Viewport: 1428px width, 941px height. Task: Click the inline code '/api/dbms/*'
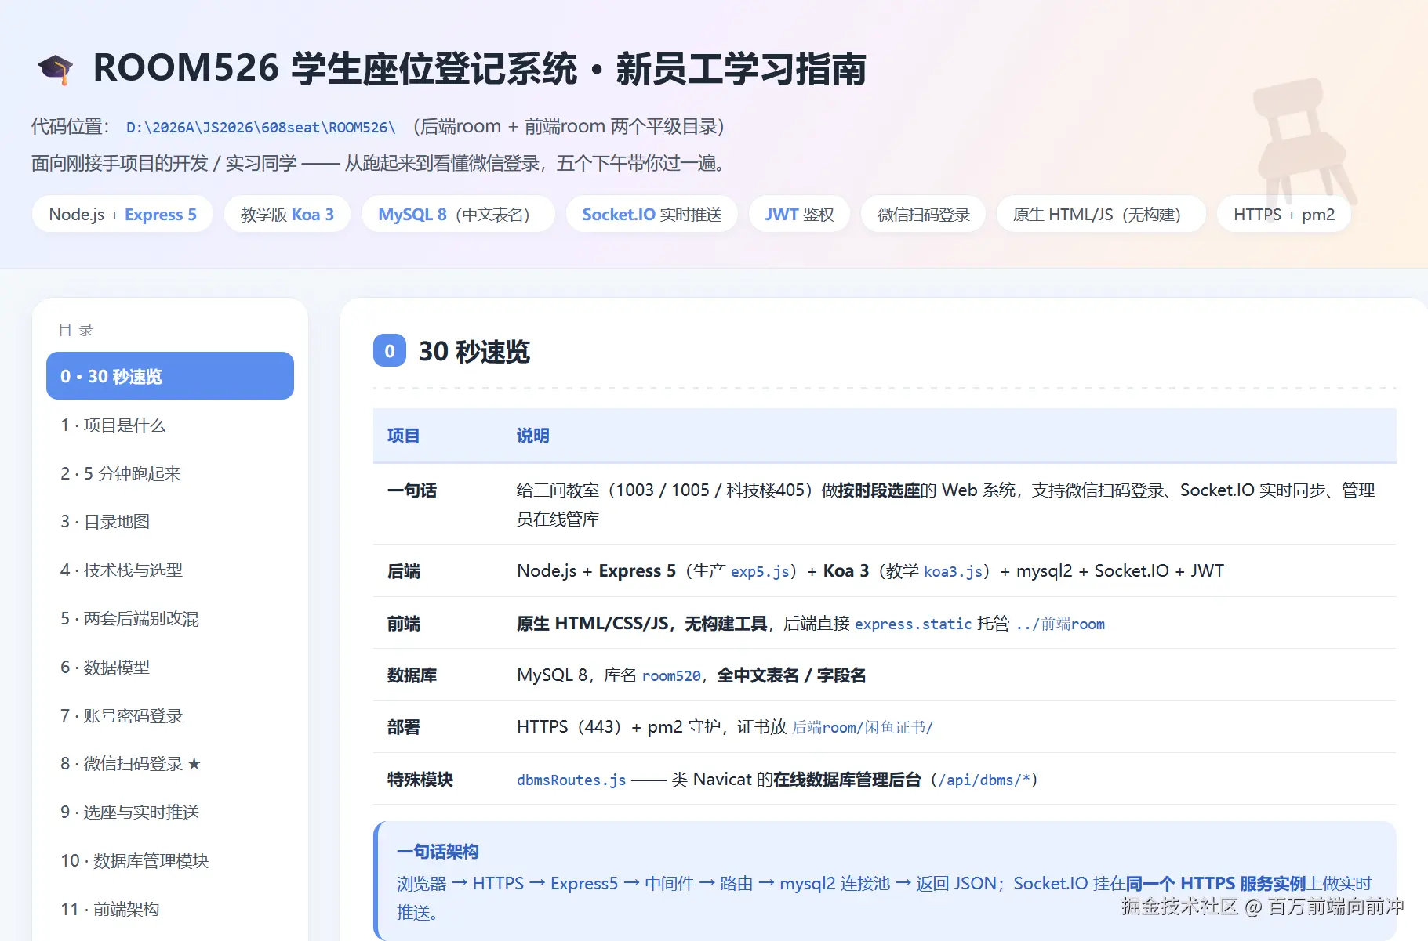[x=984, y=780]
